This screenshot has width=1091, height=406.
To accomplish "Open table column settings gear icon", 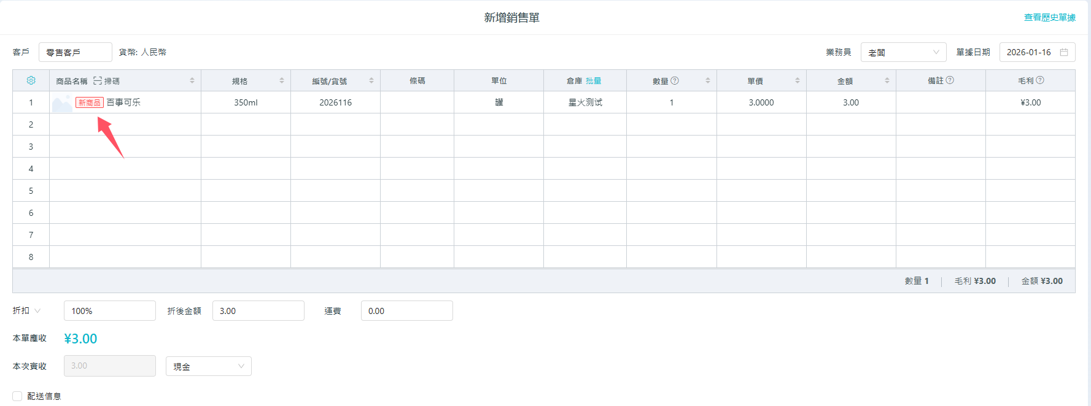I will tap(31, 80).
